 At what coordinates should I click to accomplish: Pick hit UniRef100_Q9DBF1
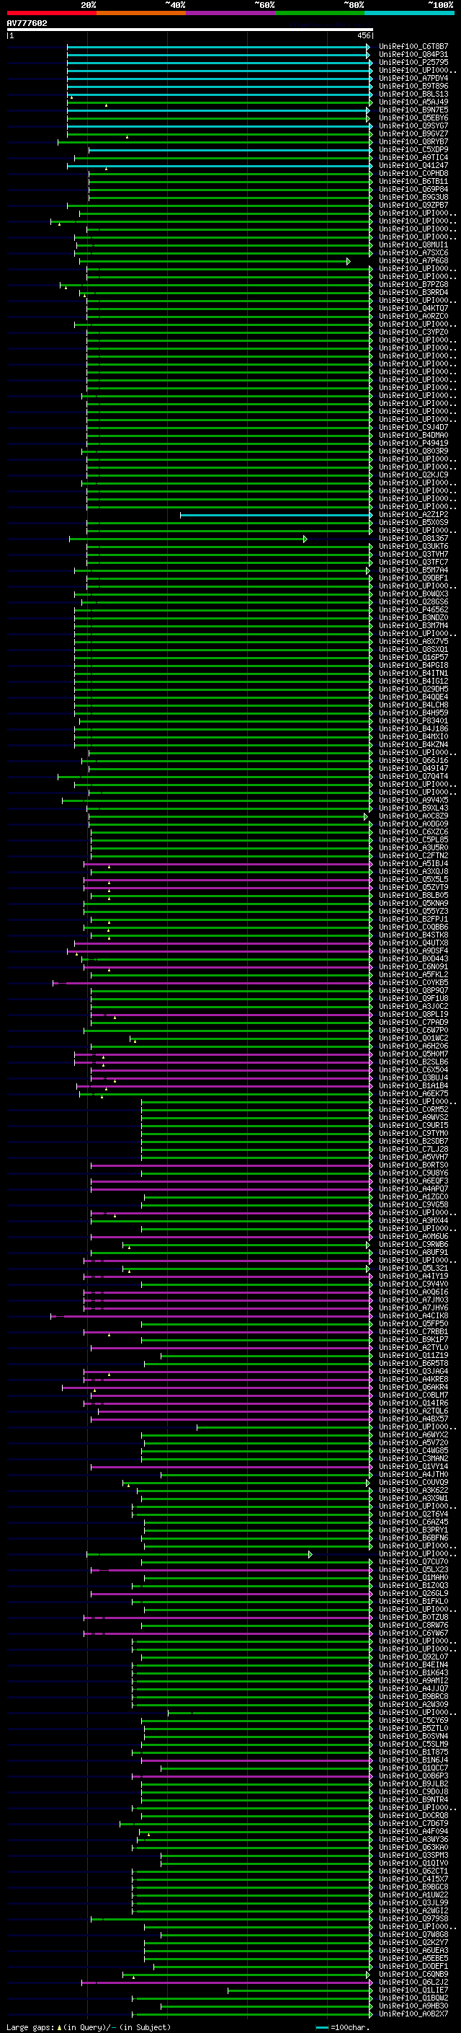pos(413,578)
